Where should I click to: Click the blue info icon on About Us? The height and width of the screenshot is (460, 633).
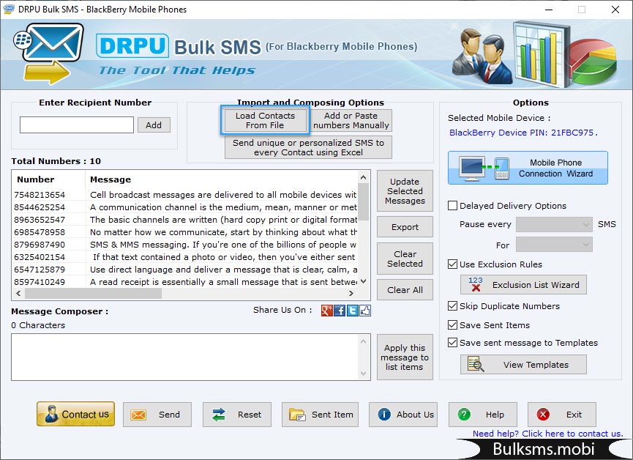(x=384, y=415)
